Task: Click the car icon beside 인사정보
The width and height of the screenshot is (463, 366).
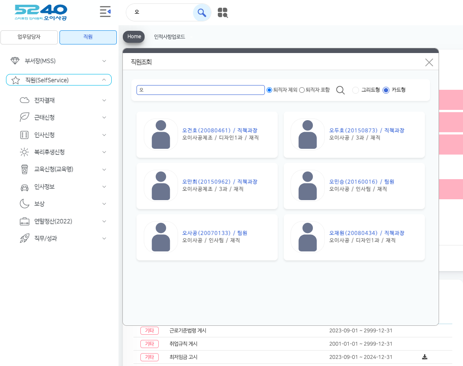Action: 24,187
